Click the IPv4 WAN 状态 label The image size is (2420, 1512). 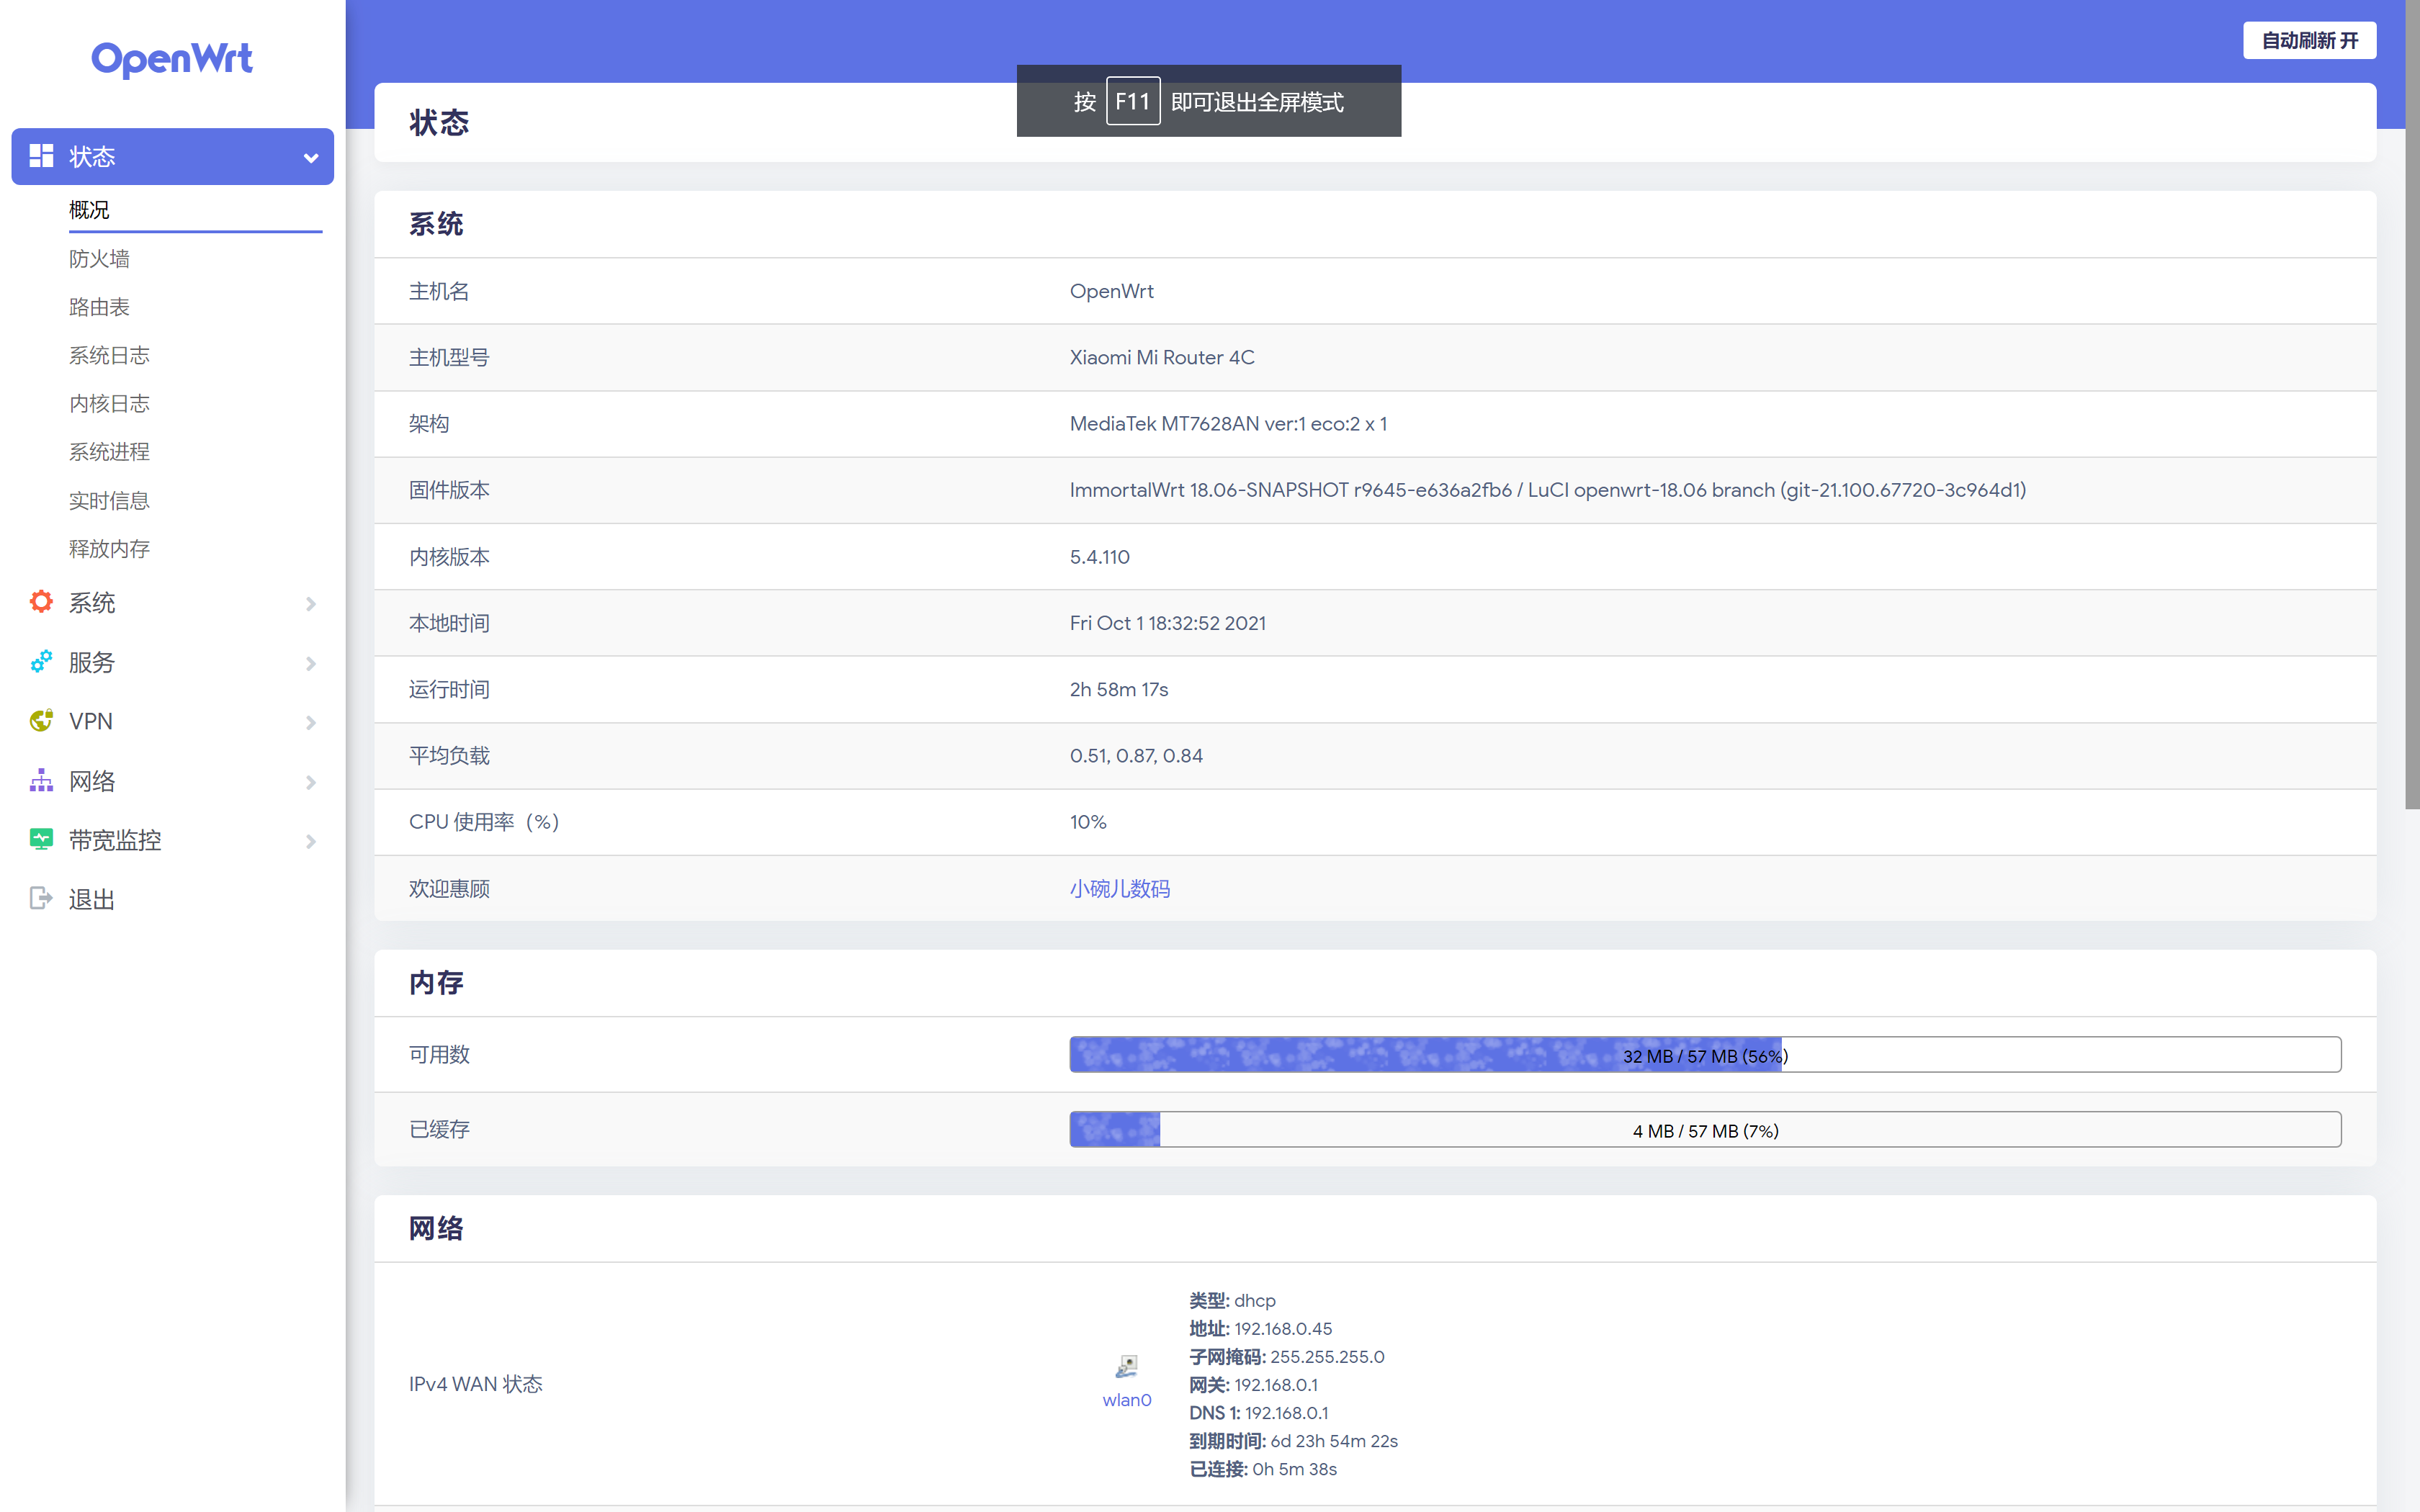(475, 1384)
